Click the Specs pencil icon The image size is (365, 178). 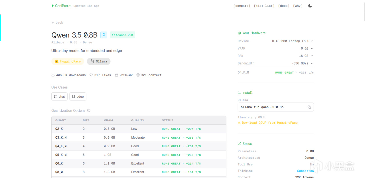239,144
